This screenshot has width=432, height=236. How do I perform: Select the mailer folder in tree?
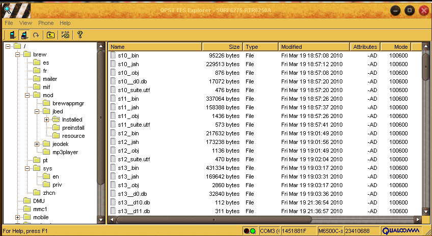click(50, 79)
